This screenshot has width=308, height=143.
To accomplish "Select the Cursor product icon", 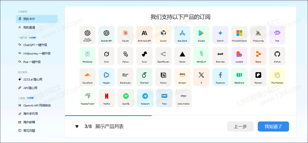I will 163,33.
